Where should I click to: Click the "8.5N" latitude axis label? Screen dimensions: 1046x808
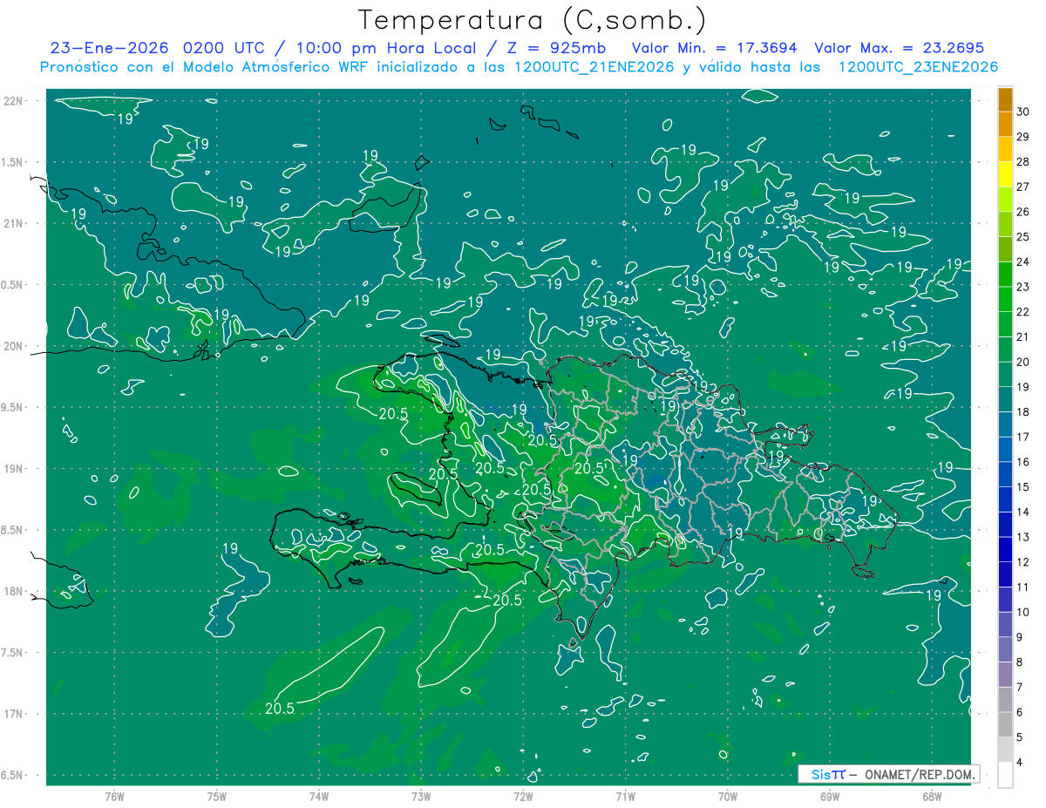[x=13, y=530]
